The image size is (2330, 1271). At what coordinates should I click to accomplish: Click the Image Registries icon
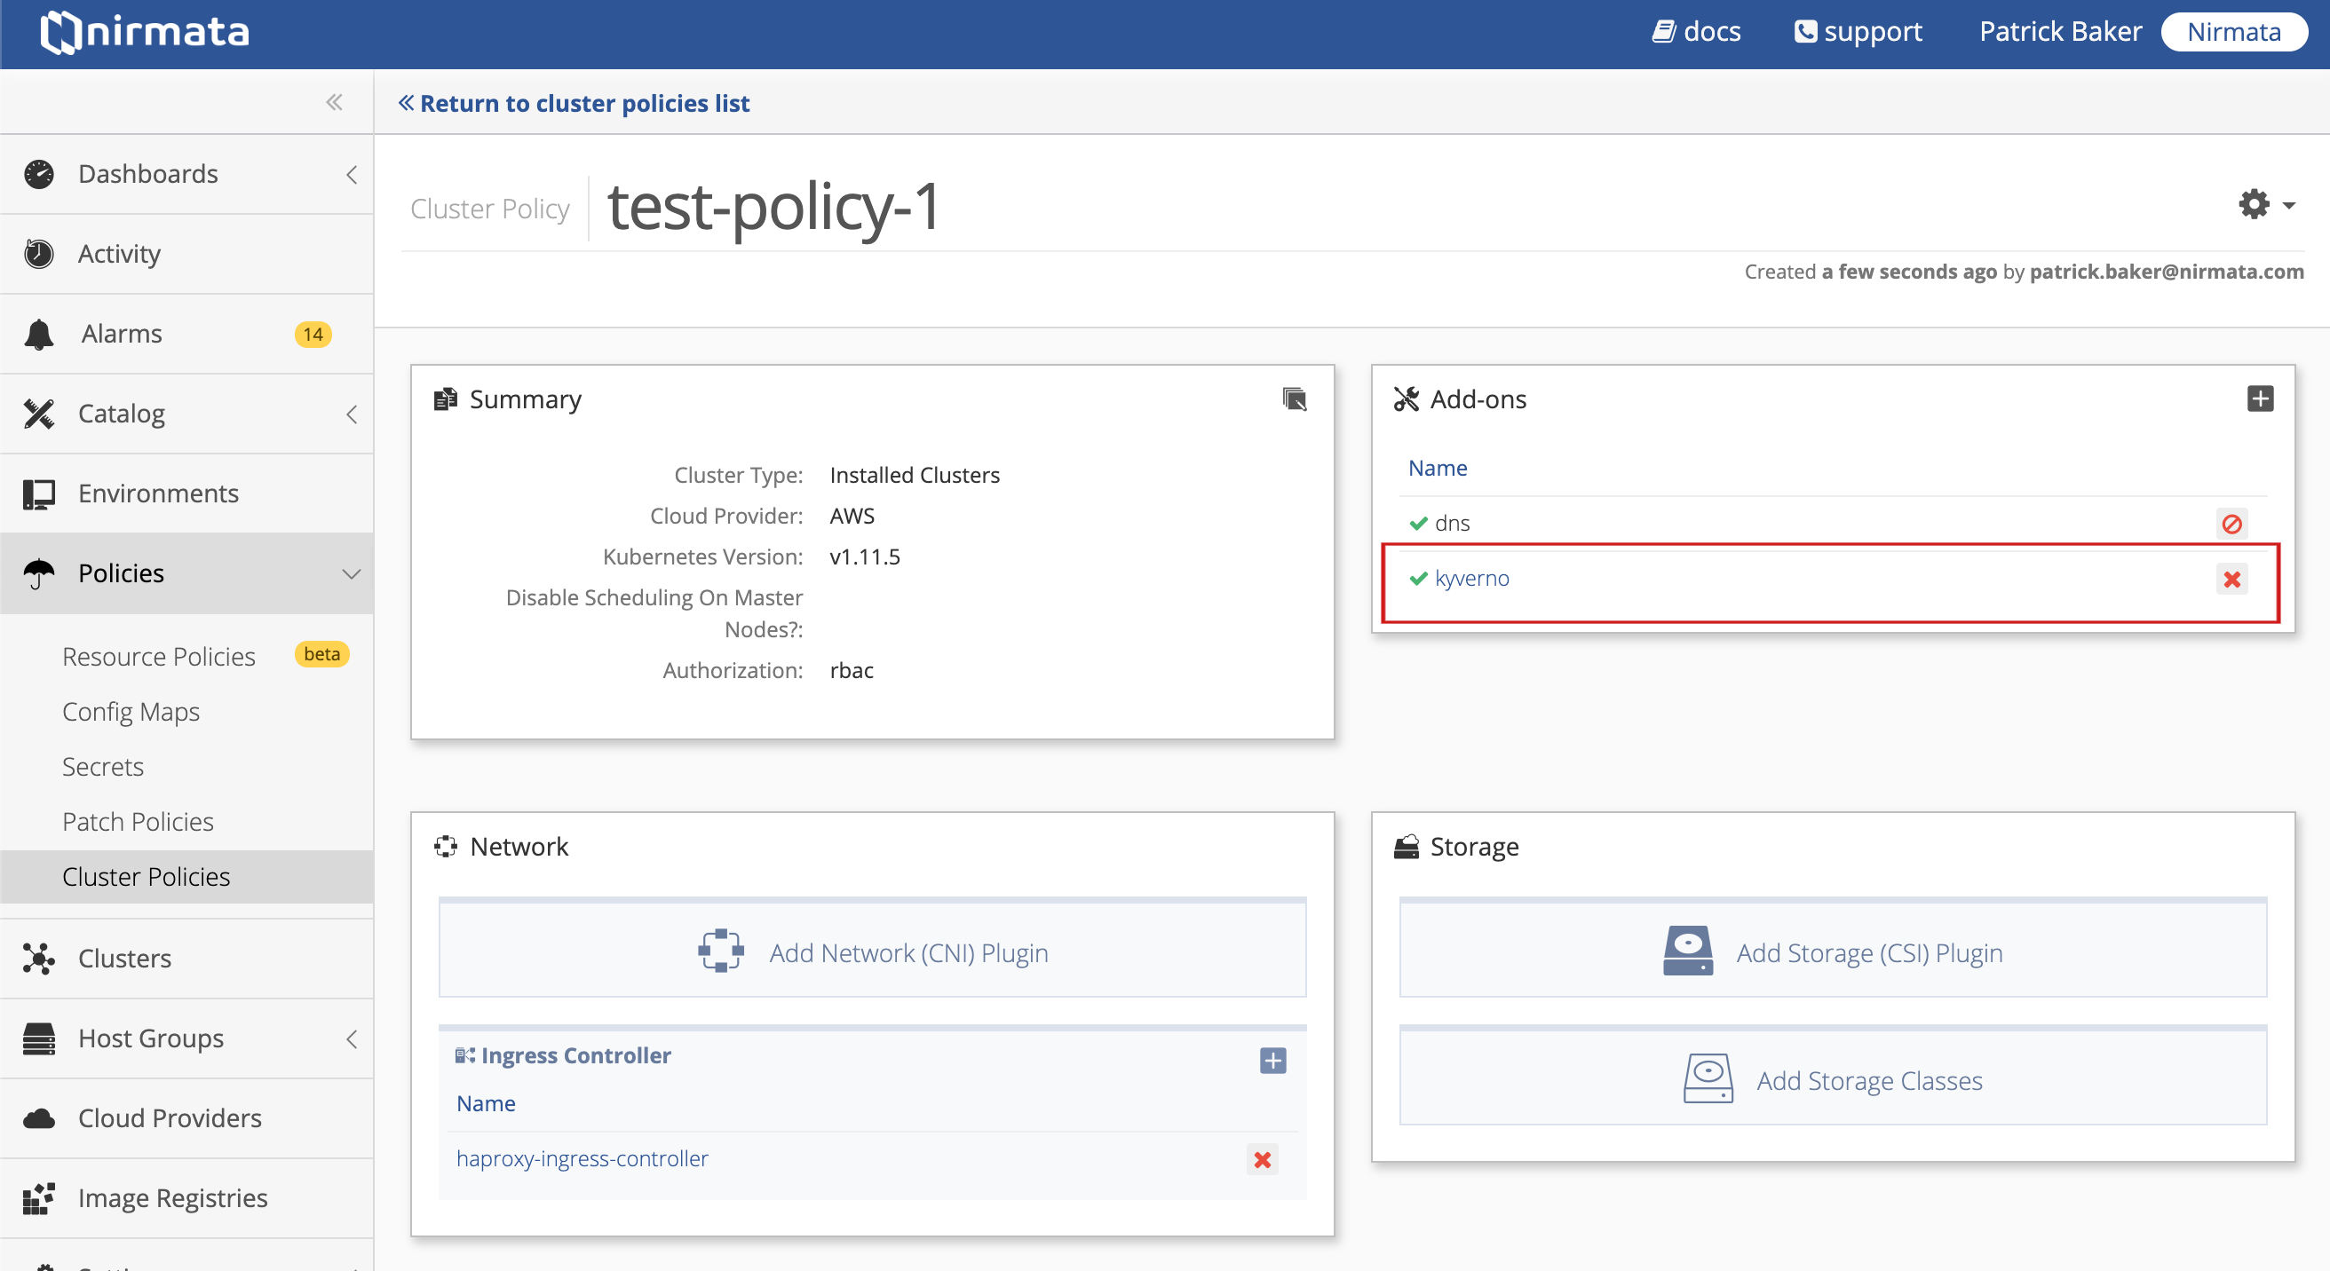pyautogui.click(x=39, y=1198)
